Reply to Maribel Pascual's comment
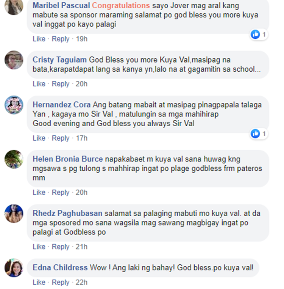 pos(61,39)
